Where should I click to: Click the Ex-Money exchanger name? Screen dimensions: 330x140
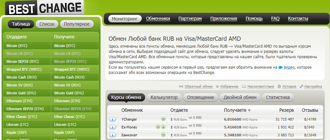(x=129, y=127)
